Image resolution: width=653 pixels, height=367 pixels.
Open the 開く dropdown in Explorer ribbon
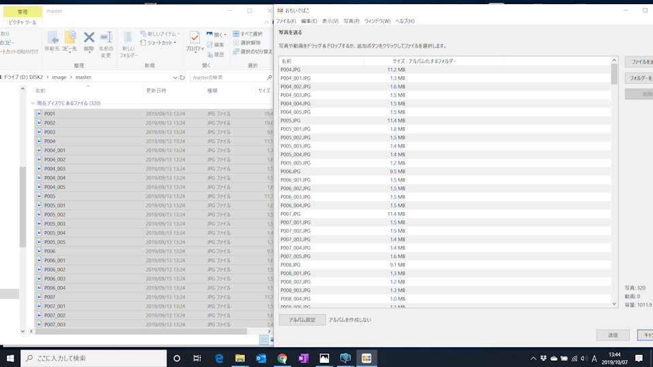click(216, 35)
